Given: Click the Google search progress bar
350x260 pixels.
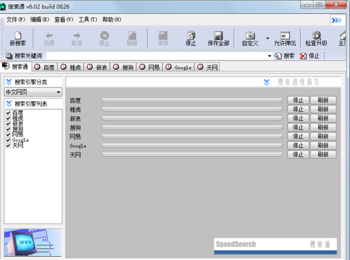Looking at the screenshot, I should 192,145.
